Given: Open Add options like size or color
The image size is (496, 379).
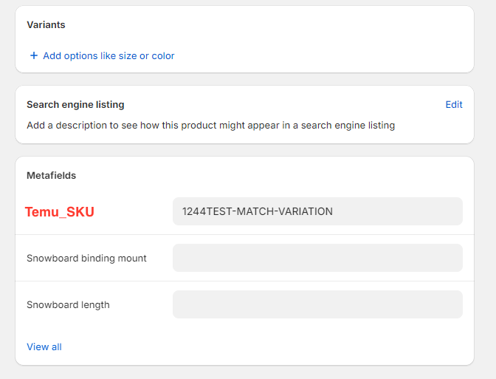Looking at the screenshot, I should [x=108, y=55].
